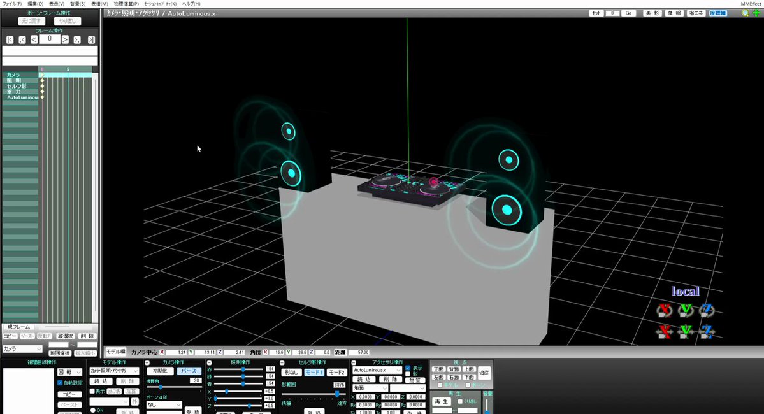This screenshot has width=764, height=414.
Task: Open the ヘルプ(H) menu
Action: pos(191,3)
